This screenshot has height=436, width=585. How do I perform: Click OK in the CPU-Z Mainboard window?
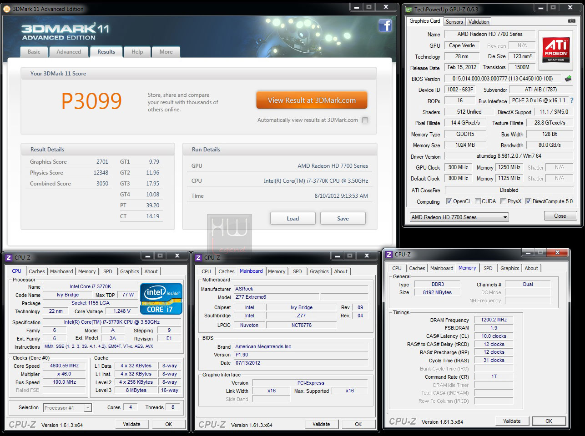click(358, 424)
